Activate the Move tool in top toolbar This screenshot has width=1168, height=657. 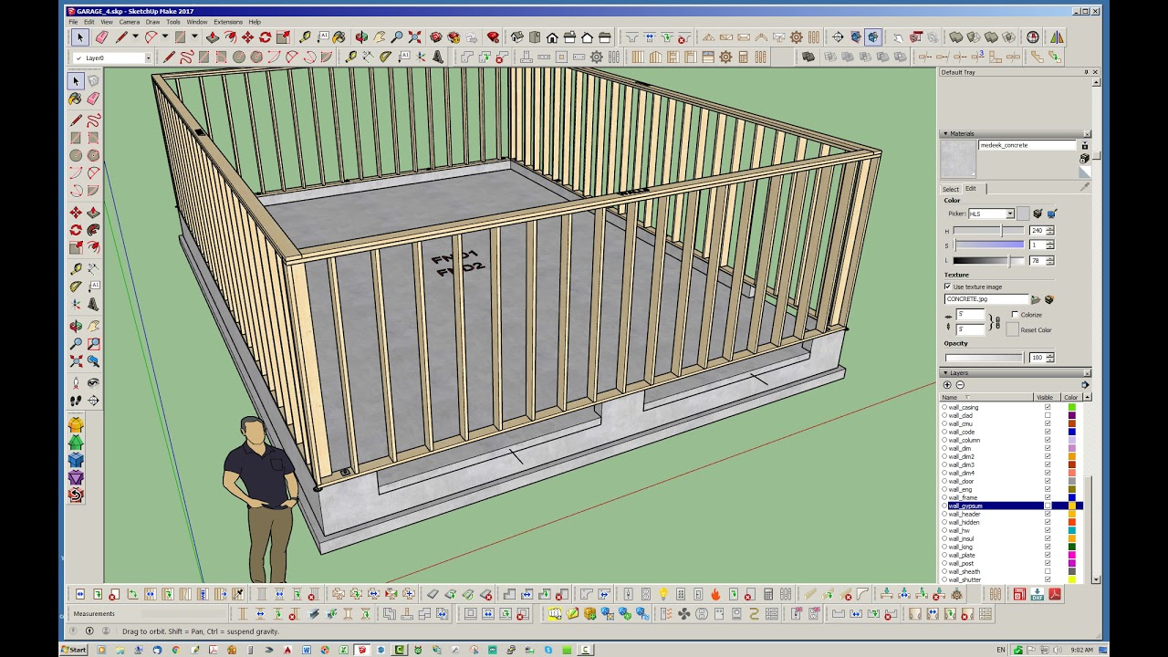[x=247, y=37]
